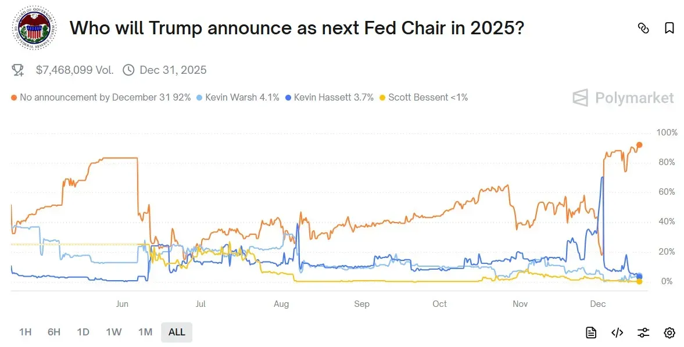The width and height of the screenshot is (684, 347).
Task: Select the ALL timeframe option
Action: pos(176,332)
